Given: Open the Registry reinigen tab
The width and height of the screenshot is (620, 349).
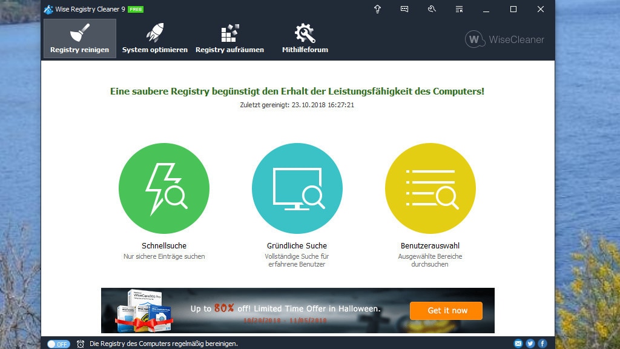Looking at the screenshot, I should (x=79, y=38).
